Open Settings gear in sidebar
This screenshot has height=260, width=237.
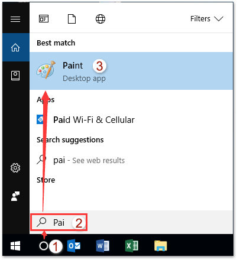[x=15, y=168]
